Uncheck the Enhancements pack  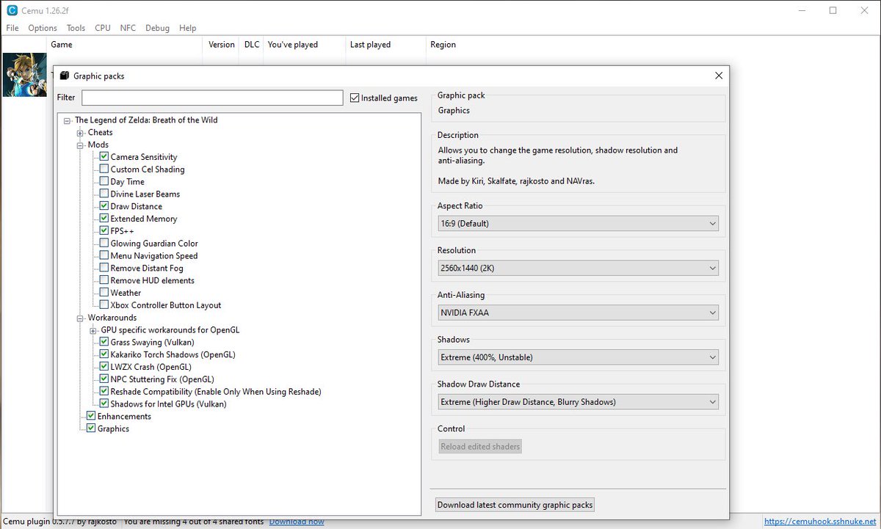click(x=91, y=416)
